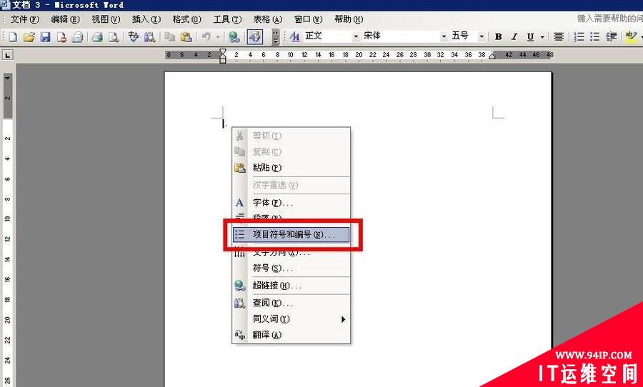Click the font name field showing 宋体
This screenshot has width=643, height=387.
tap(401, 36)
